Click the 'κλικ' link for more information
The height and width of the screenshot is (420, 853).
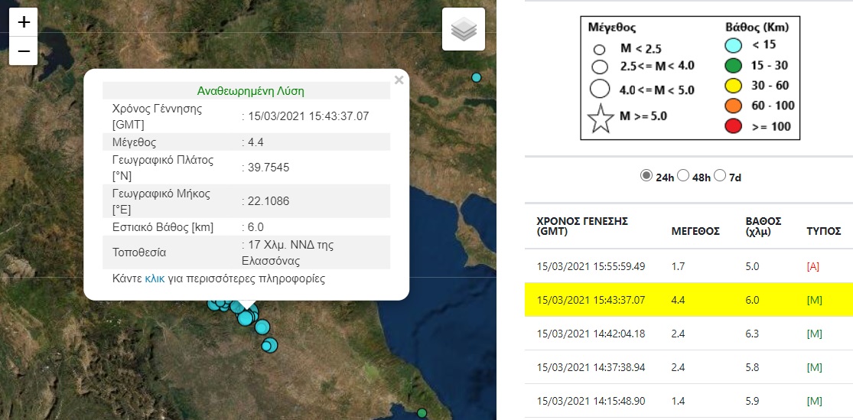[155, 278]
